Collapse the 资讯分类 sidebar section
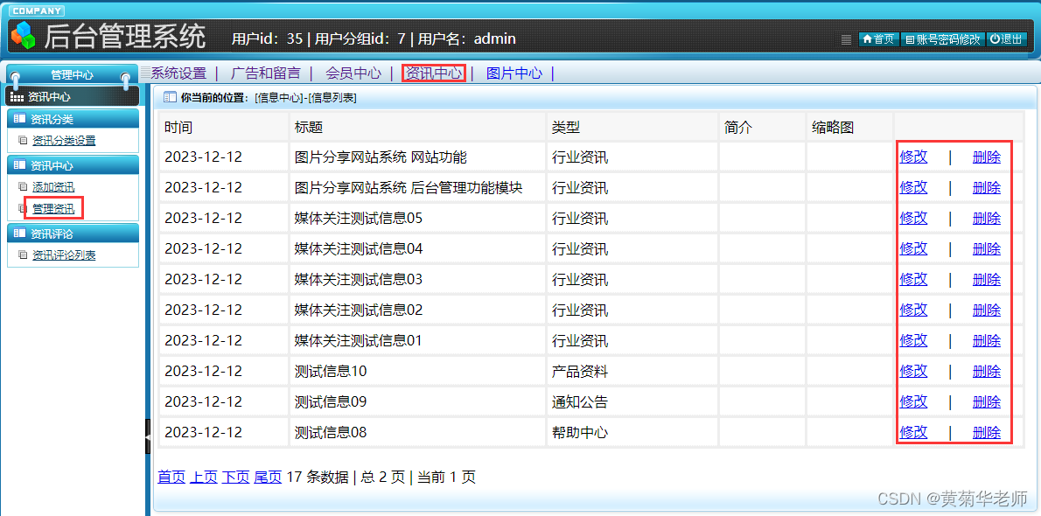 [73, 119]
